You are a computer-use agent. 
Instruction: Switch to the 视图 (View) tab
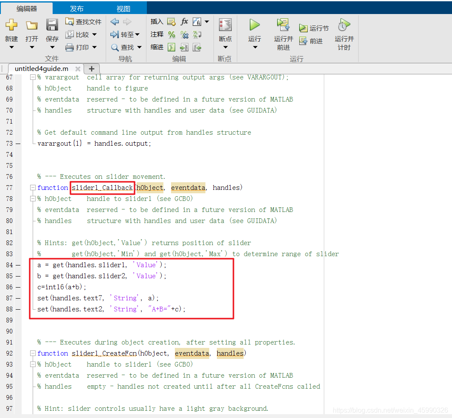pyautogui.click(x=124, y=8)
